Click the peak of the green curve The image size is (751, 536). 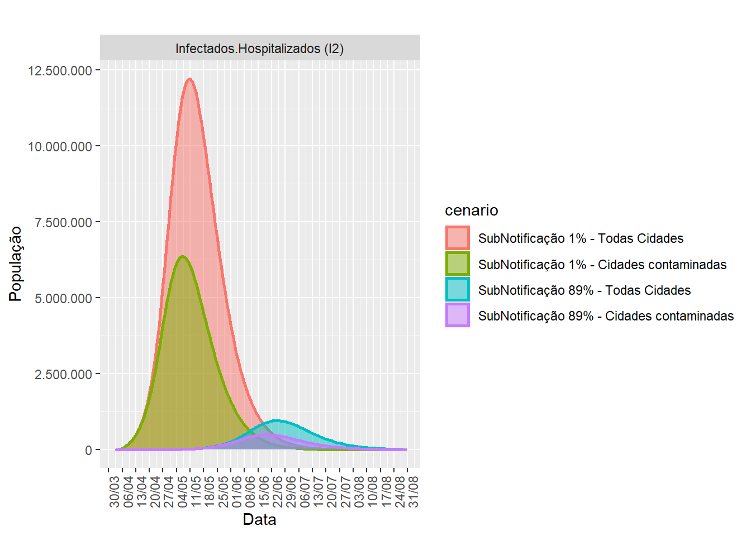click(182, 256)
